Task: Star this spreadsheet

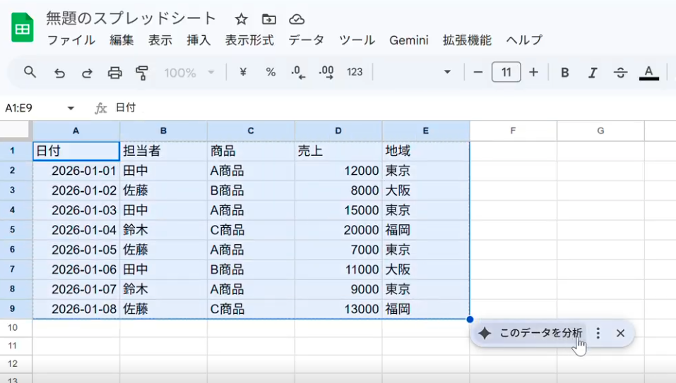Action: click(242, 19)
